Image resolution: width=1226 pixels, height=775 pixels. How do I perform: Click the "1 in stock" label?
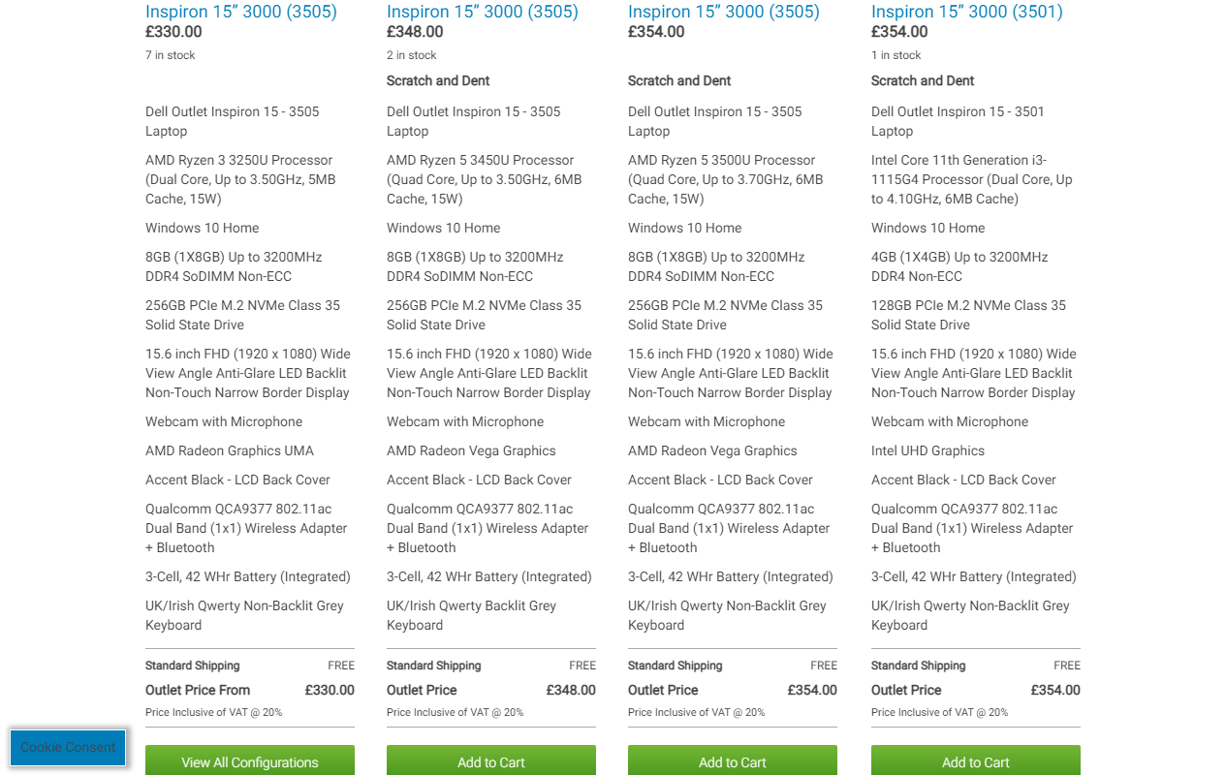coord(896,55)
